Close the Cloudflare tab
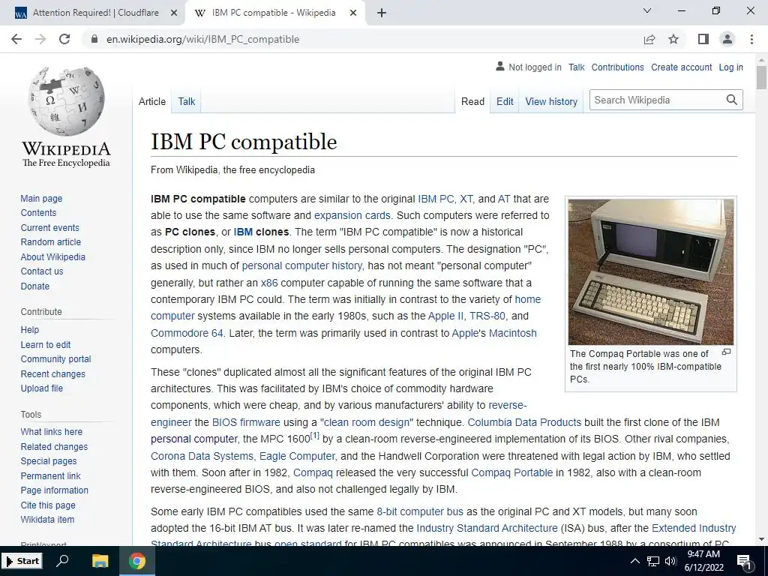Screen dimensions: 768x576 [x=173, y=13]
